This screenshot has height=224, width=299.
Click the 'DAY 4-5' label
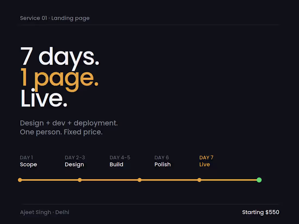point(120,157)
